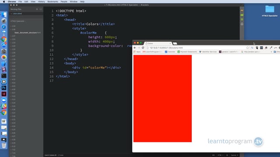Image resolution: width=280 pixels, height=157 pixels.
Task: Go forward in the Chrome window
Action: click(139, 48)
